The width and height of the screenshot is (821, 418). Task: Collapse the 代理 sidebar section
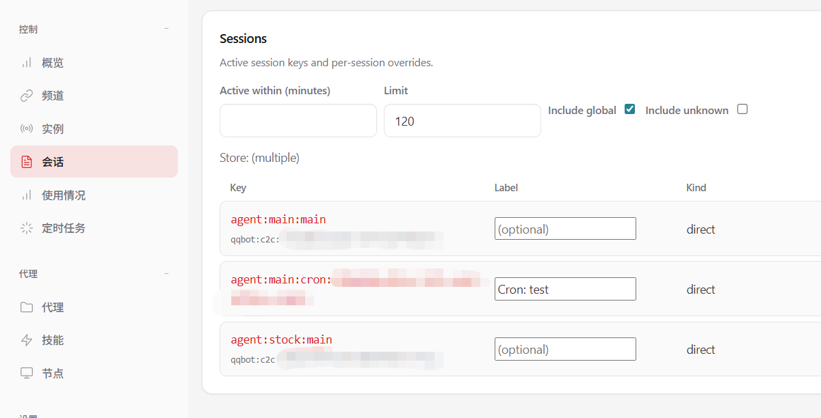[166, 274]
